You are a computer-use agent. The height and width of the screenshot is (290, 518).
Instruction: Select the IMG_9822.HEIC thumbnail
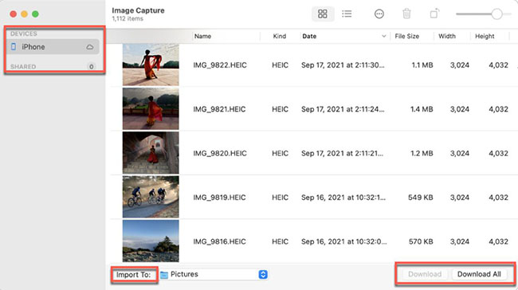tap(151, 65)
